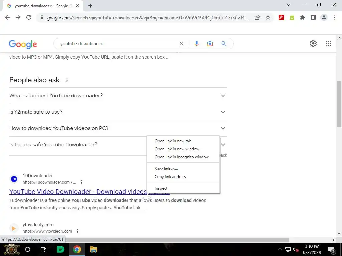Bookmark this page with star icon
The width and height of the screenshot is (342, 256).
click(x=268, y=18)
